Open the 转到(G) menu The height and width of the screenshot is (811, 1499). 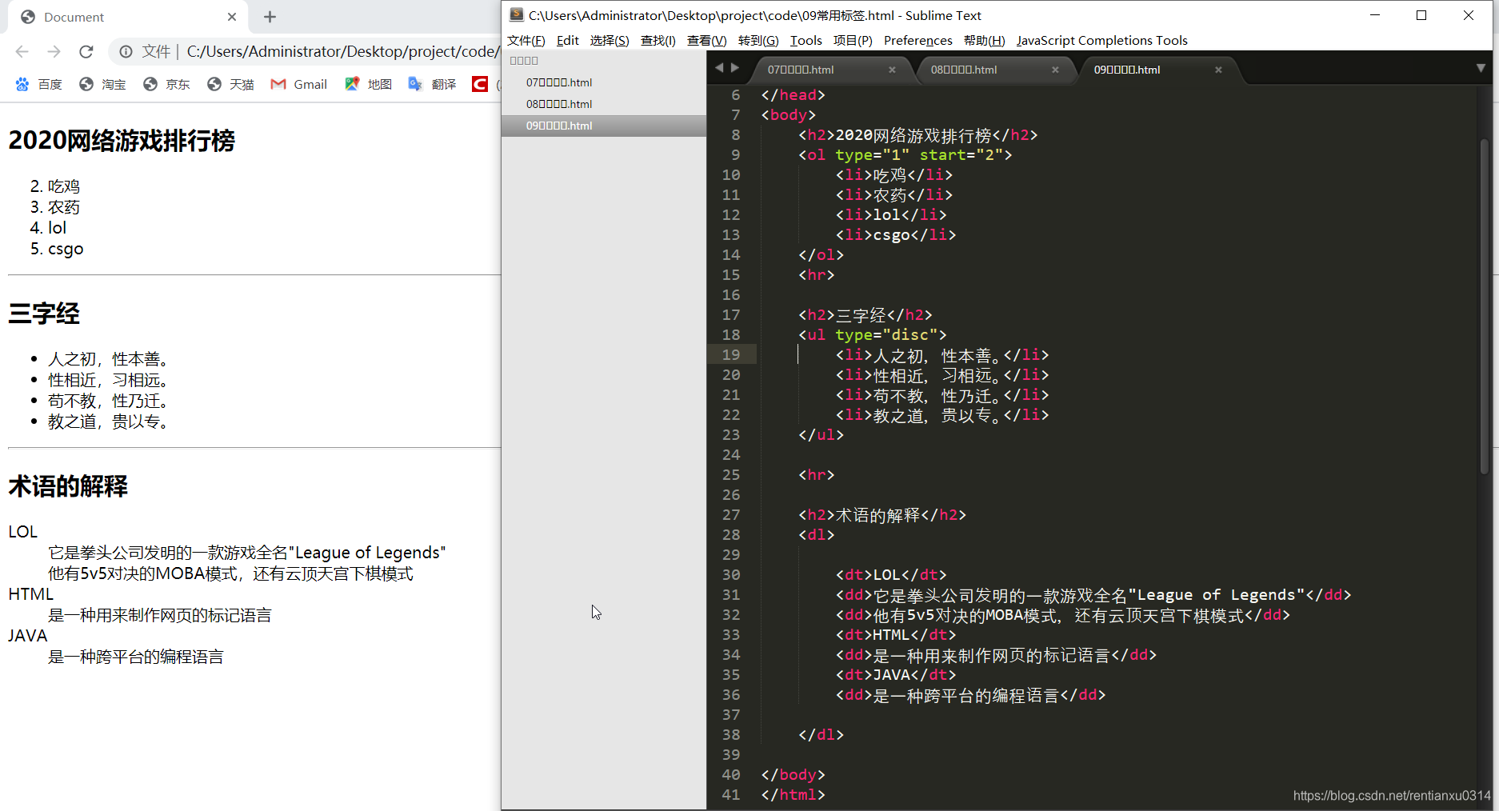coord(758,41)
